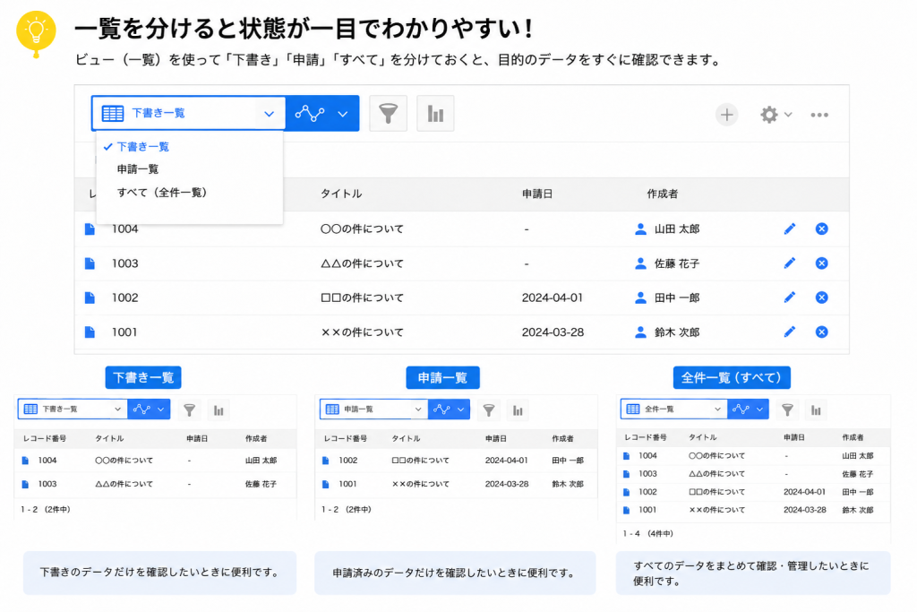Open the filter funnel in main toolbar
The image size is (917, 612).
tap(389, 114)
